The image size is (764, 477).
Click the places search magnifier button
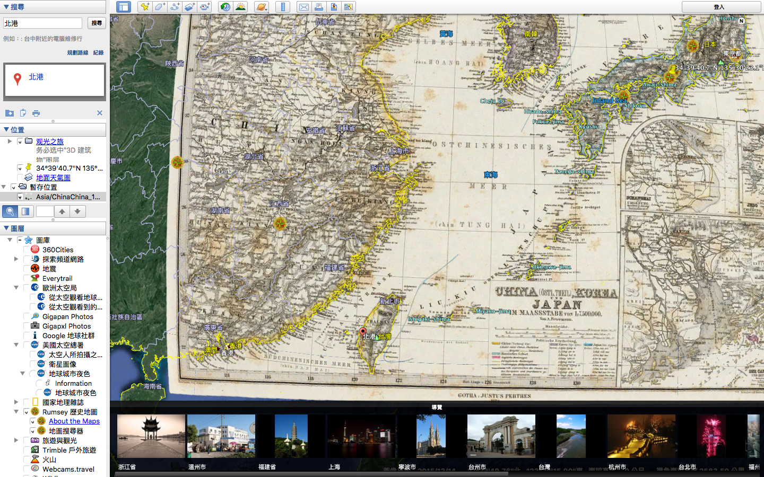(10, 211)
